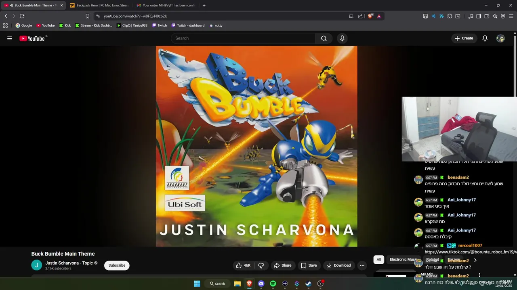
Task: Click the Download button
Action: click(338, 265)
